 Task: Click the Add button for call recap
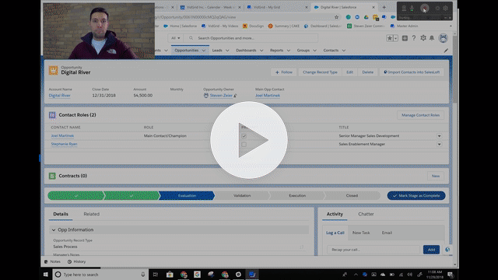[x=431, y=250]
